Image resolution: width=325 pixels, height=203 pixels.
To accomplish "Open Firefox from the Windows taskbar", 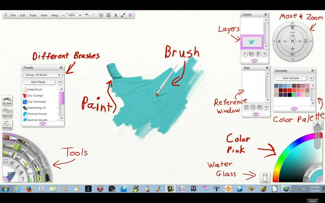I will click(29, 189).
